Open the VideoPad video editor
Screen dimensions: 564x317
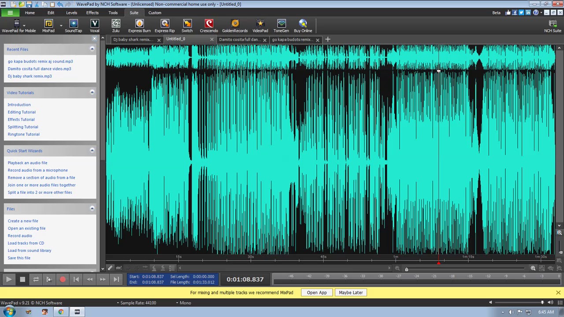[x=260, y=26]
